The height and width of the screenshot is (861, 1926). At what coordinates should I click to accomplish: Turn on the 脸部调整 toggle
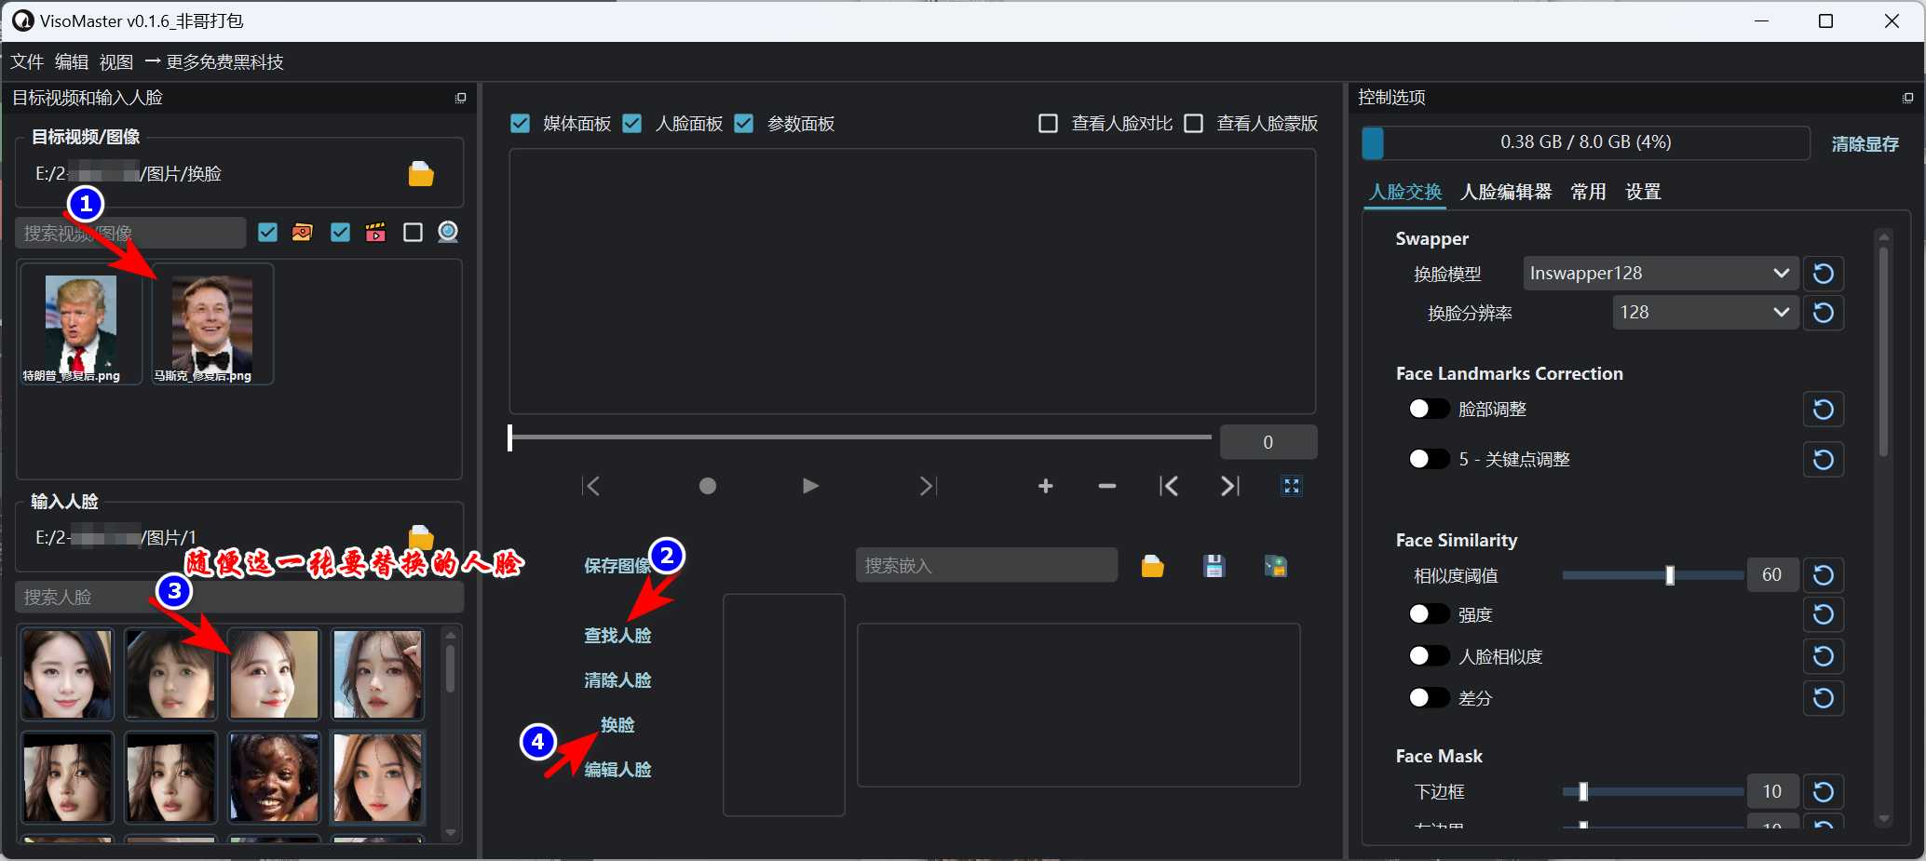pyautogui.click(x=1429, y=409)
